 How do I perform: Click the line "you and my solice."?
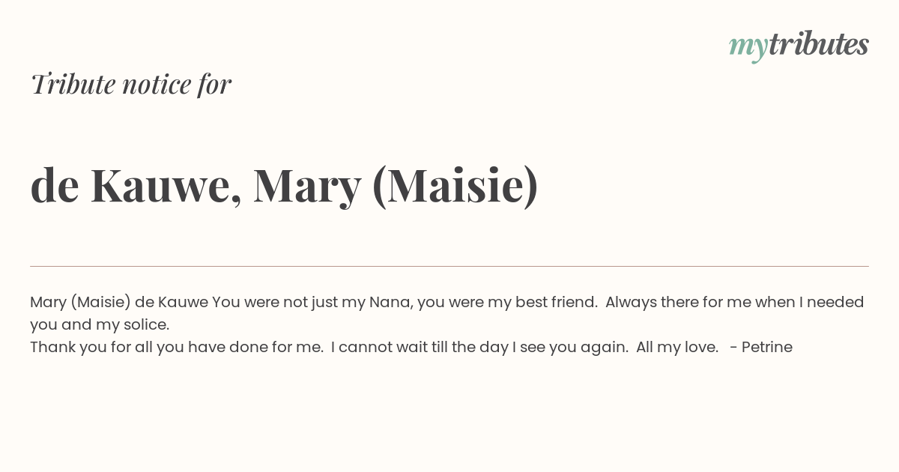(100, 324)
